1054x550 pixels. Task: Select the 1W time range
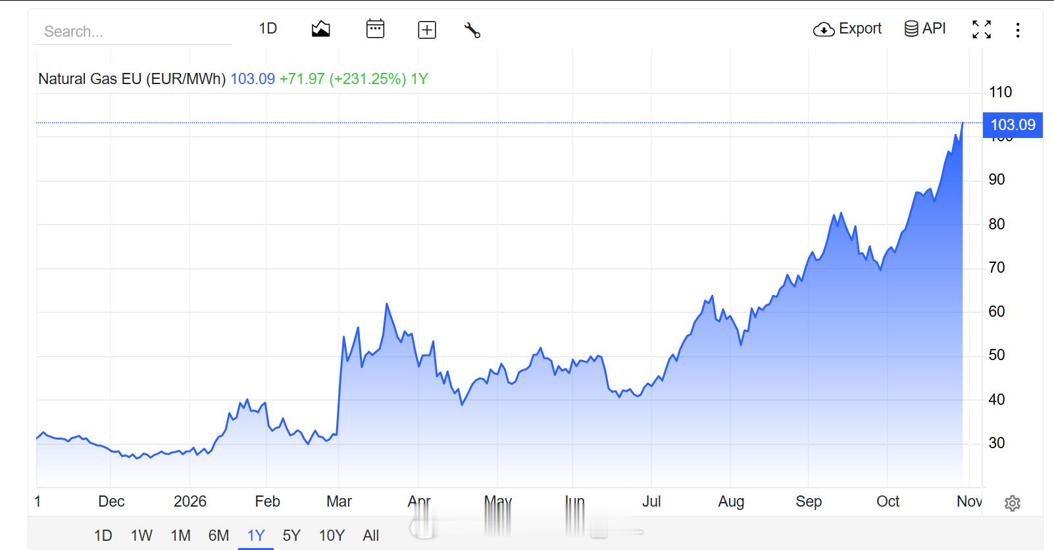[x=141, y=536]
